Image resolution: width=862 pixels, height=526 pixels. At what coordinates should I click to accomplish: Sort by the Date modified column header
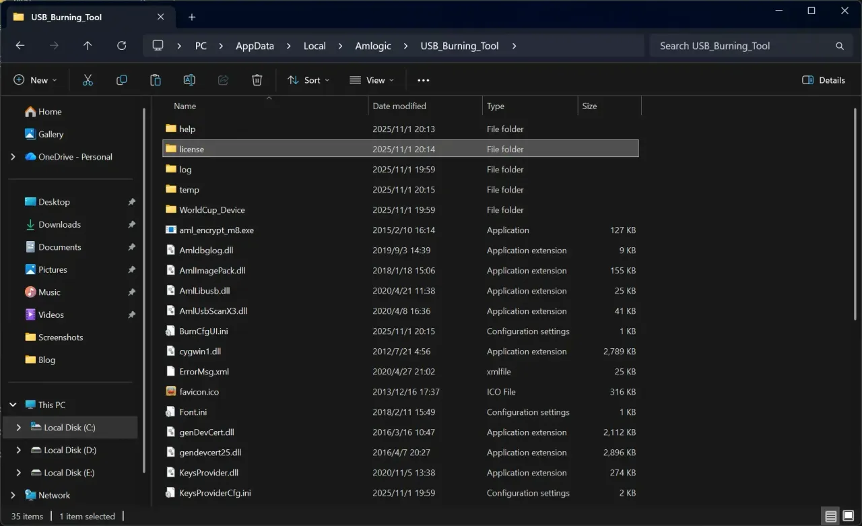pyautogui.click(x=426, y=106)
